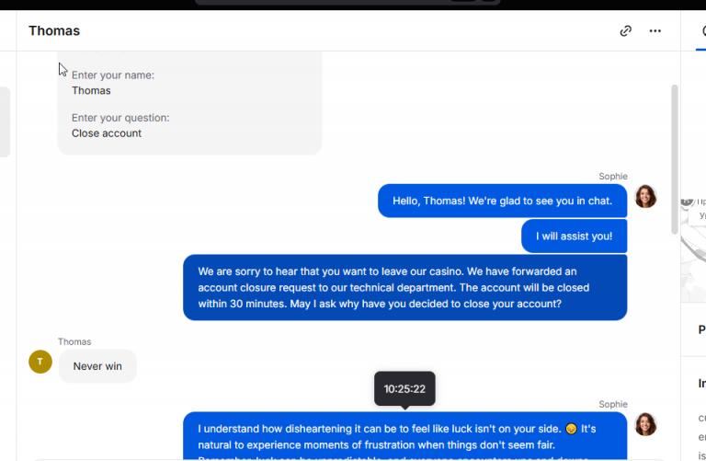The image size is (706, 461).
Task: Click the account closure request message bubble
Action: click(x=404, y=287)
